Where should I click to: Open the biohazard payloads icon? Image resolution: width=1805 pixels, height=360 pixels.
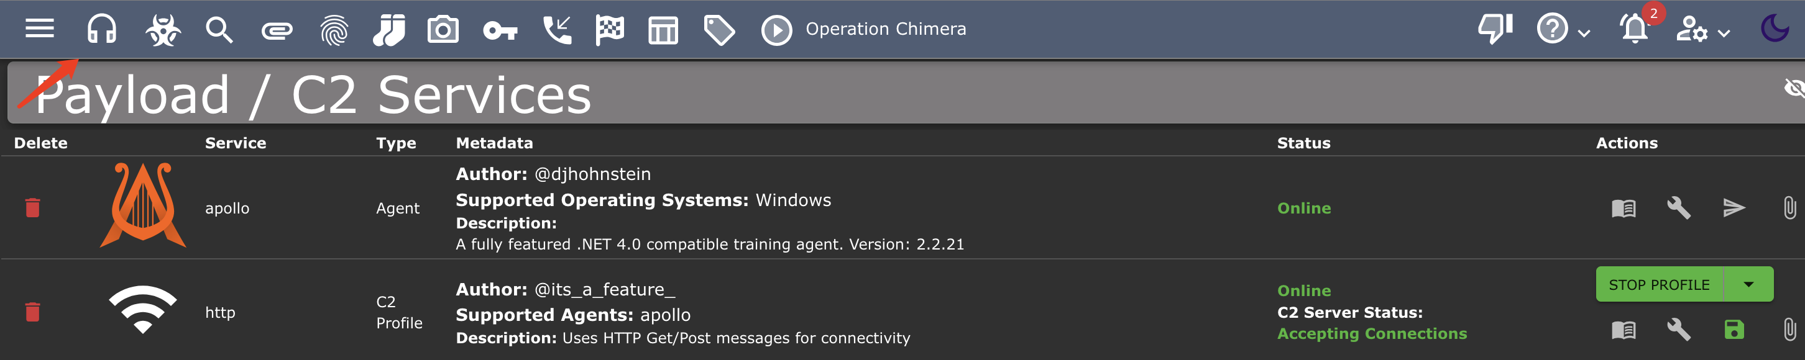pos(163,29)
